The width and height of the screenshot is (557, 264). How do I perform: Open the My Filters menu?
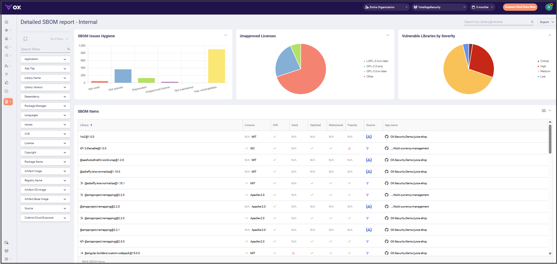click(x=59, y=39)
